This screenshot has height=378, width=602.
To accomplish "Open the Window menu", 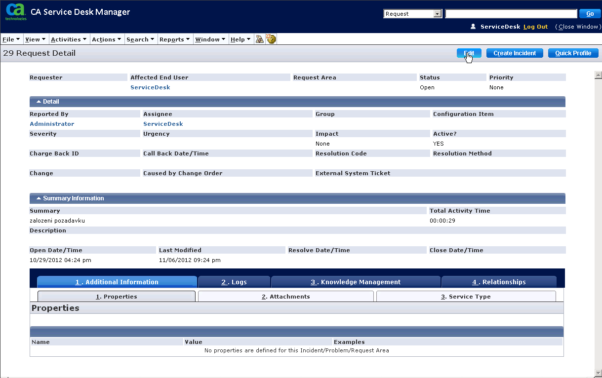I will point(211,39).
